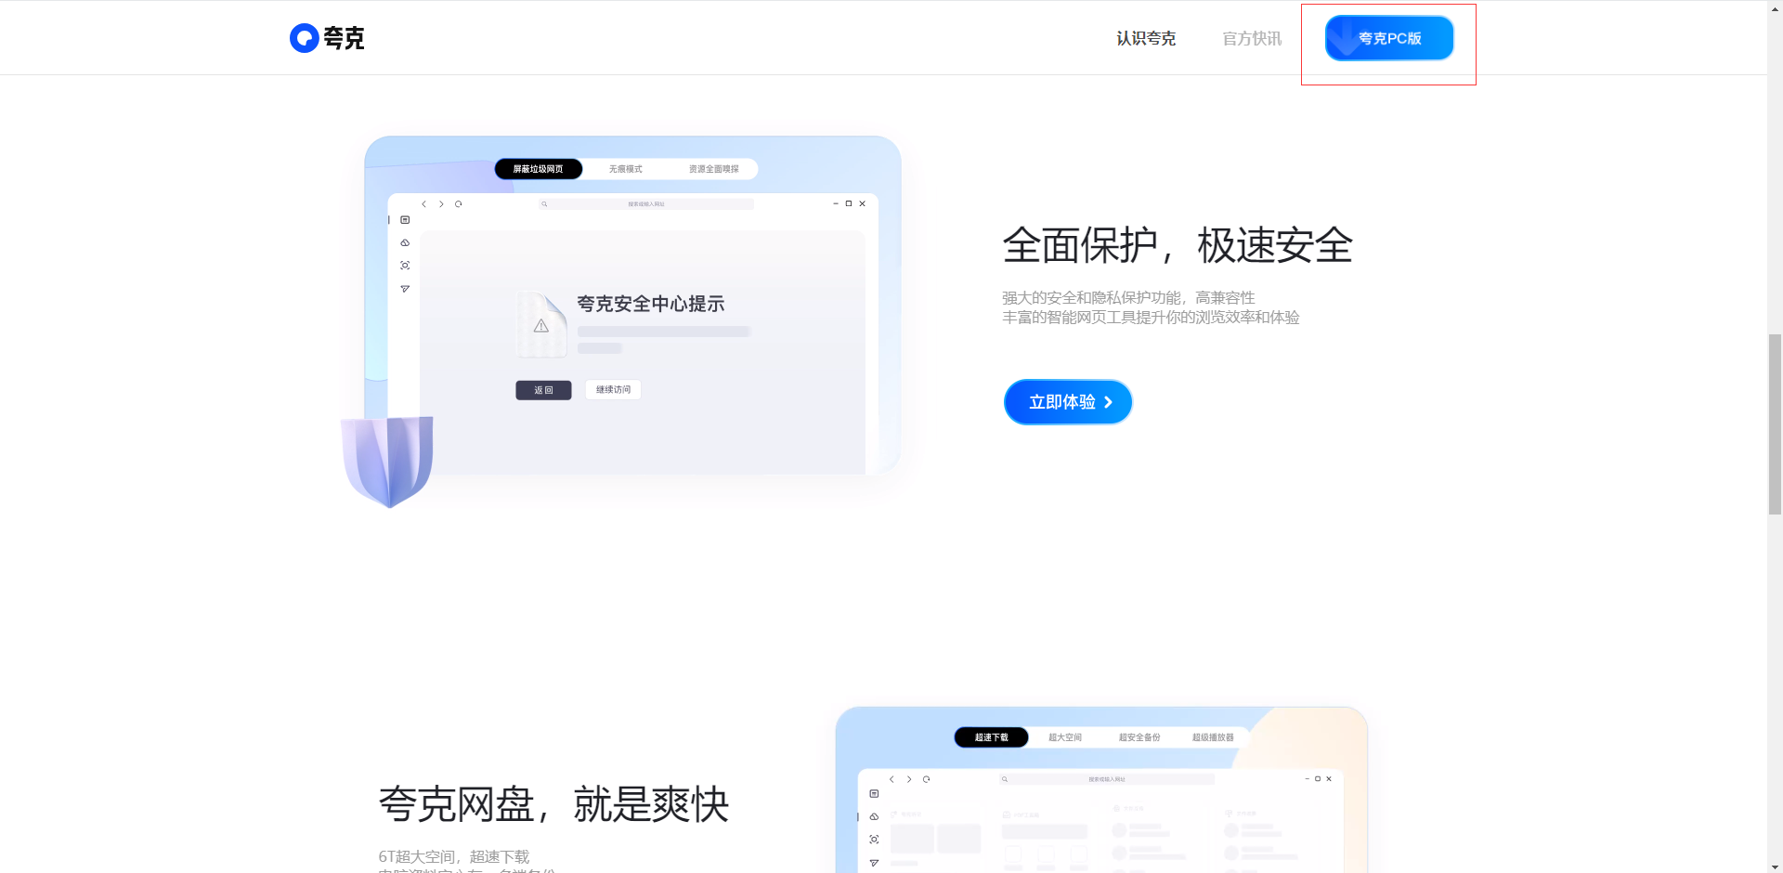Click the 继续访问 button

coord(613,390)
